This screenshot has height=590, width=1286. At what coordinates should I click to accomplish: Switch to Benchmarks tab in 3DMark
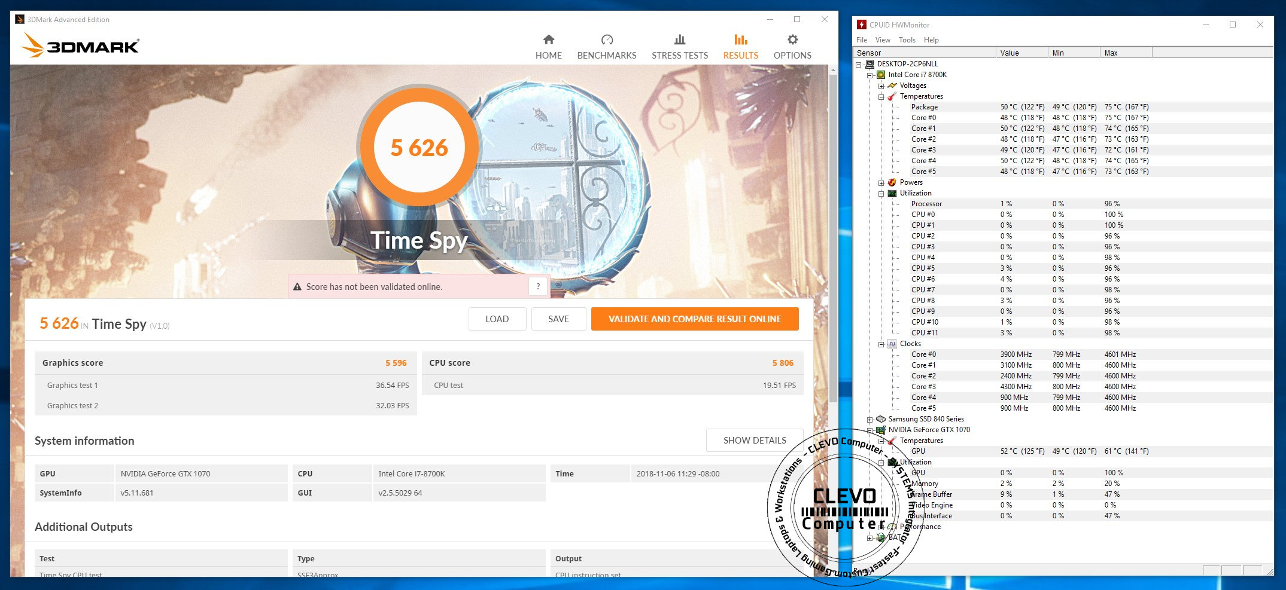606,47
